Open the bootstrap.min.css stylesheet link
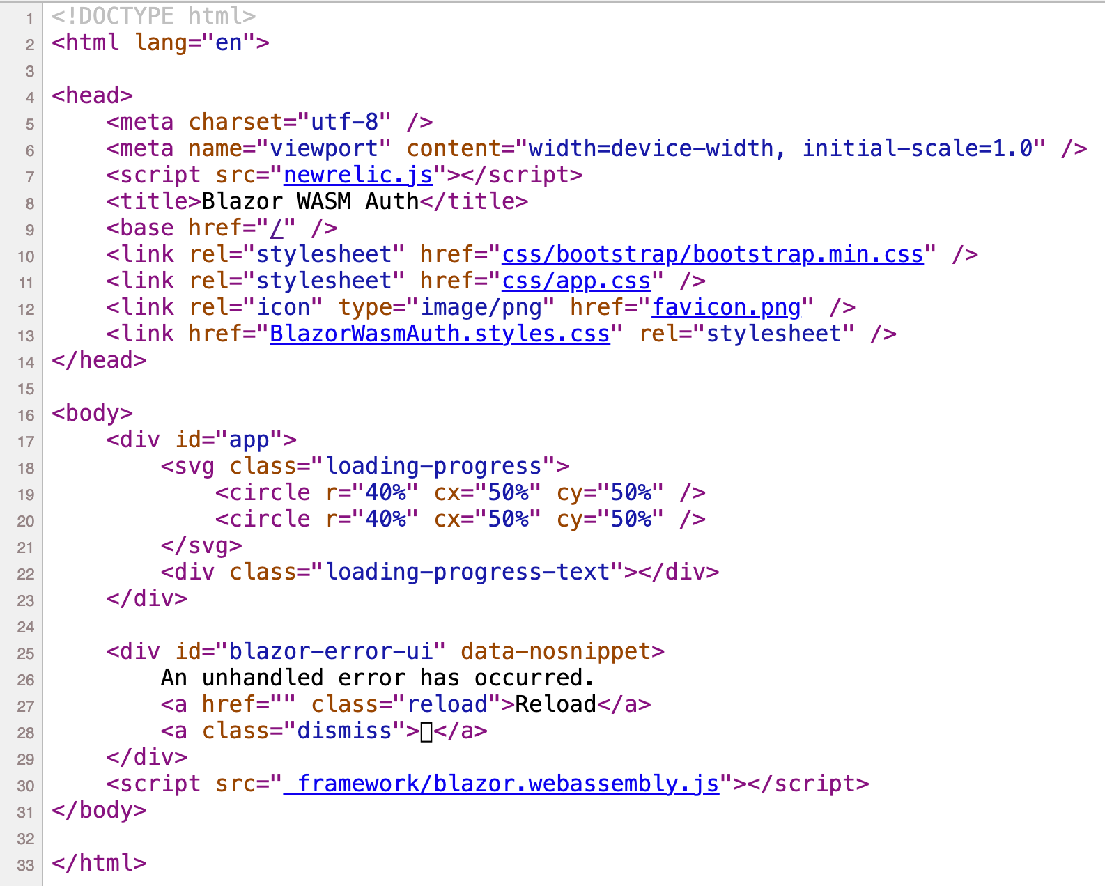This screenshot has width=1105, height=886. coord(712,254)
